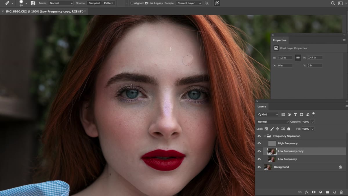Create a new group folder icon
Viewport: 348px width, 196px height.
(327, 192)
